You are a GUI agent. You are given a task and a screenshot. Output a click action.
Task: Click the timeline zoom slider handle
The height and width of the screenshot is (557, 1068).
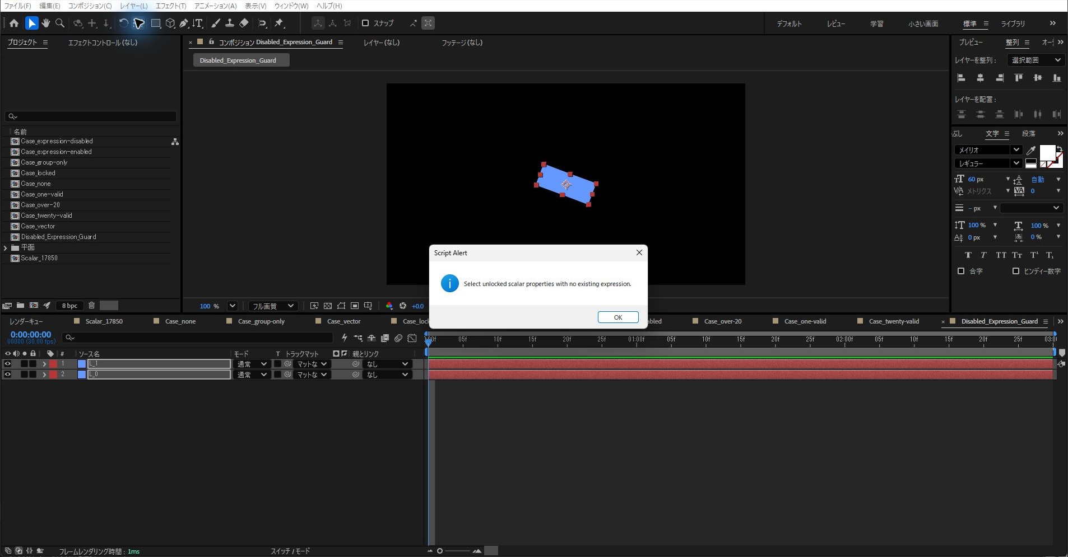coord(440,551)
